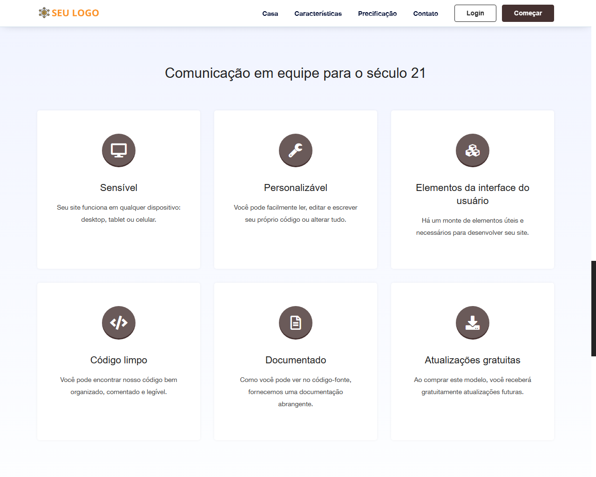Click the page's vertical scrollbar thumb
This screenshot has width=596, height=477.
[593, 308]
